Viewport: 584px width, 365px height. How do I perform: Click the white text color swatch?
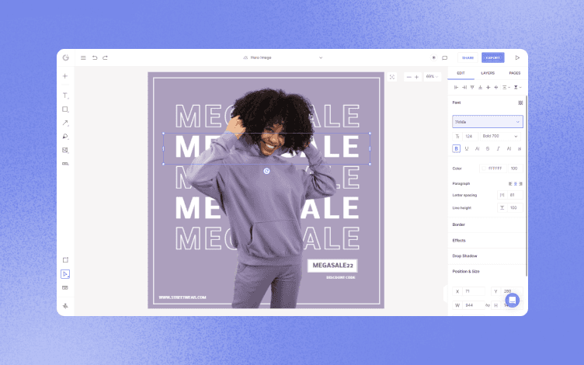(x=484, y=169)
